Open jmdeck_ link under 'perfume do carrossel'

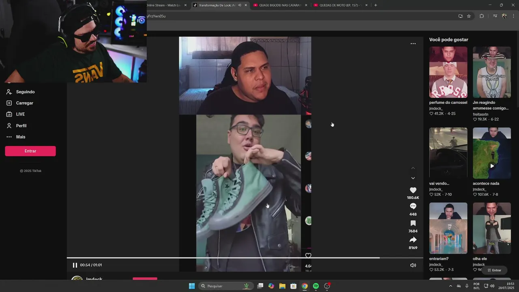point(436,108)
